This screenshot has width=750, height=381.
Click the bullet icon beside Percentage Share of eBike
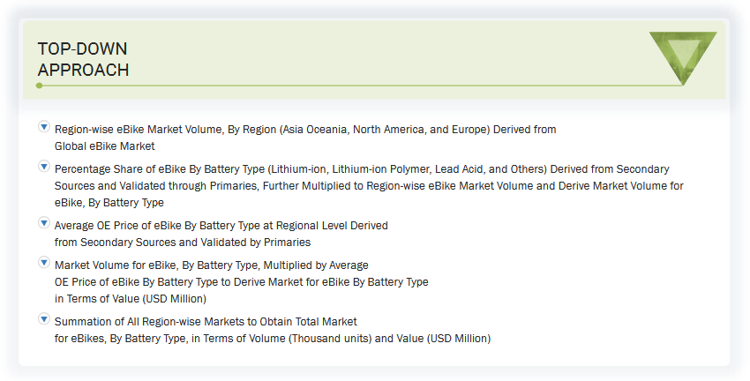pyautogui.click(x=43, y=166)
